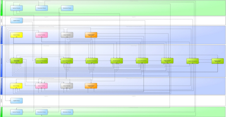This screenshot has width=226, height=117.
Task: Select the Procurement Process node in the bottom green lane
Action: [42, 112]
